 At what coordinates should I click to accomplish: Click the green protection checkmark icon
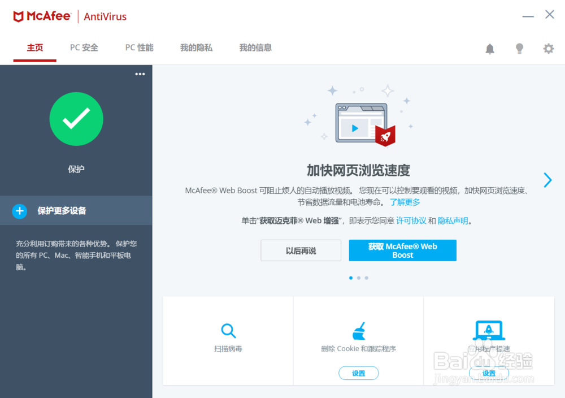pyautogui.click(x=76, y=119)
